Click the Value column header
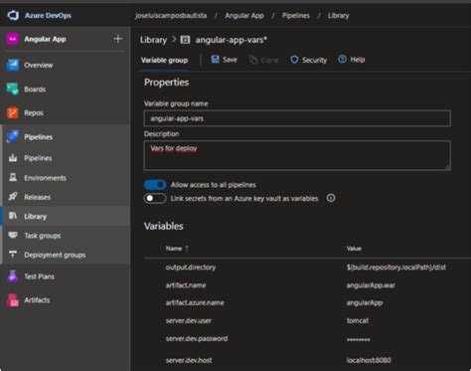Viewport: 471px width, 371px height. 354,249
